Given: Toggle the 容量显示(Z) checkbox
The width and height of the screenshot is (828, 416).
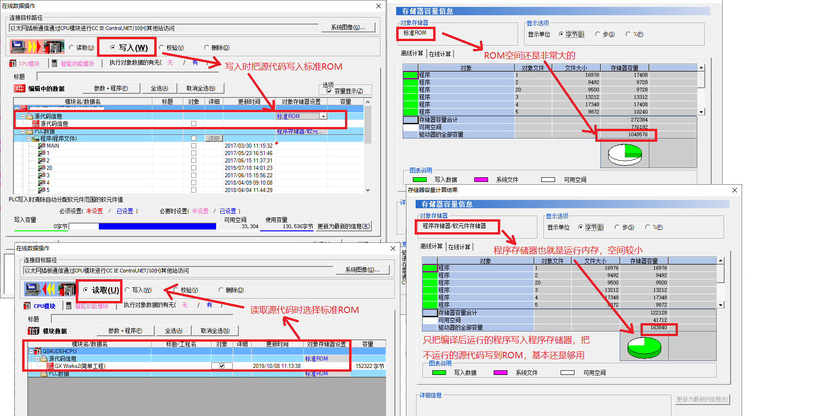Looking at the screenshot, I should pos(329,91).
